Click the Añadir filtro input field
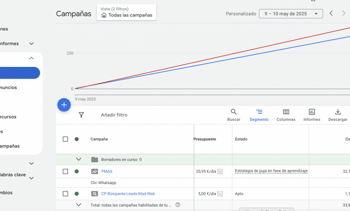The width and height of the screenshot is (350, 211). pos(114,115)
